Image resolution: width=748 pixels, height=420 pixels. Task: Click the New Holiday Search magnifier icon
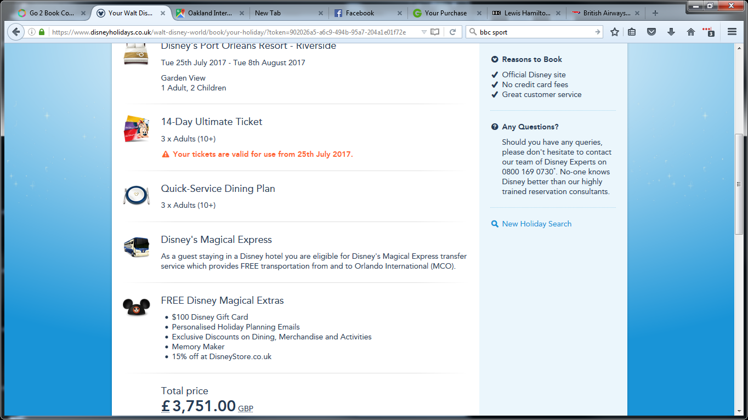[495, 224]
